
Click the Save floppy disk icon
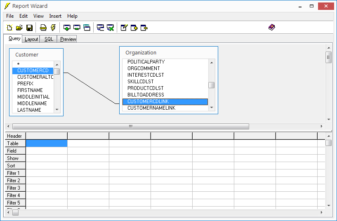coord(29,28)
